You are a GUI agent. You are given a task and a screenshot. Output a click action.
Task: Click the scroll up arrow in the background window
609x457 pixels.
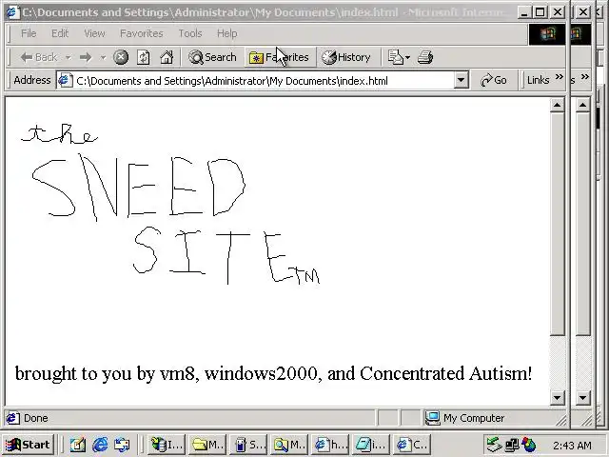(583, 105)
